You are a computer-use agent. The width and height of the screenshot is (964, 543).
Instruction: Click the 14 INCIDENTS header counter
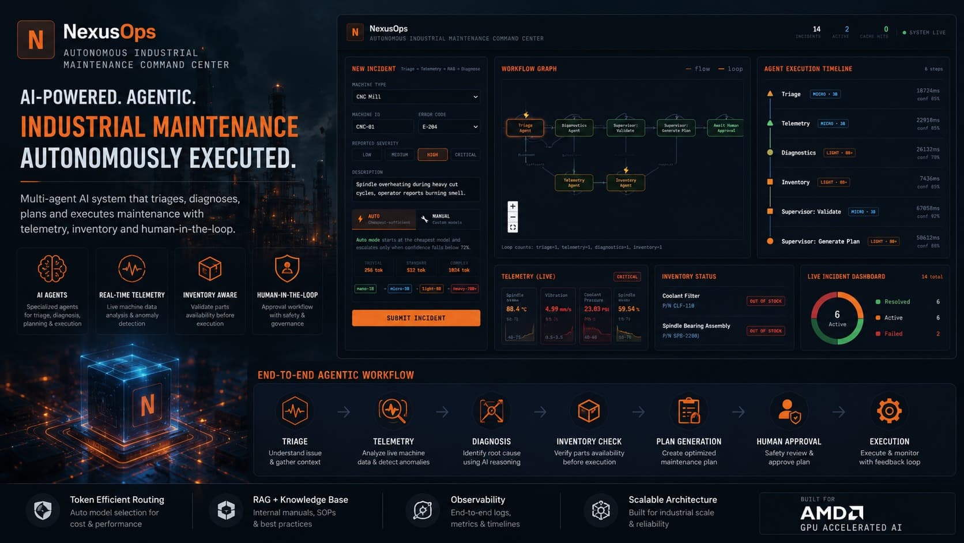(808, 32)
